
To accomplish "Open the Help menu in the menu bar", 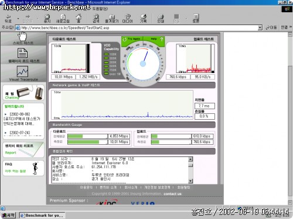I will (100, 9).
